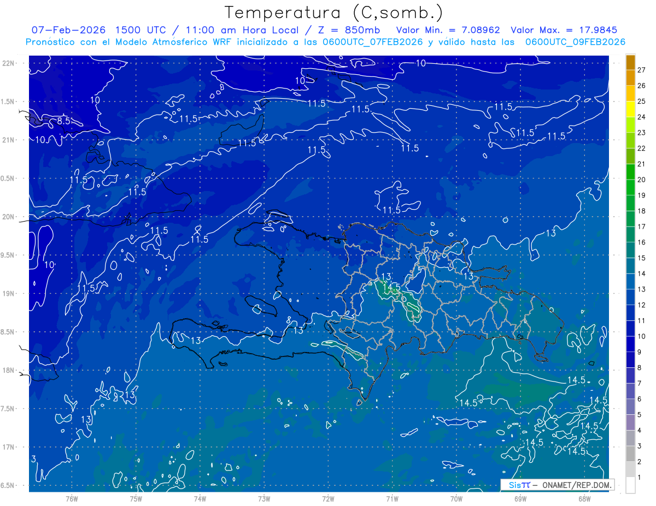Pick the lime swatch between 23 and 24

tap(630, 125)
